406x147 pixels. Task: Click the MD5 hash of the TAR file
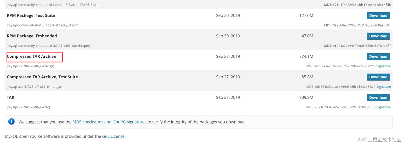point(344,107)
